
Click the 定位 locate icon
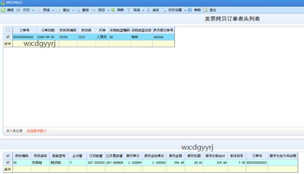coord(94,10)
